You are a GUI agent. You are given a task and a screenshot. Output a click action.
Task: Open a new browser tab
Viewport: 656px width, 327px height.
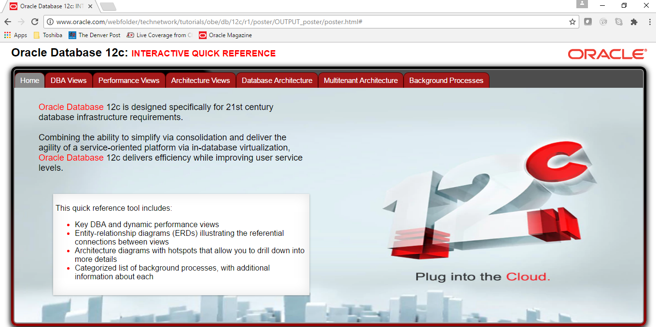108,7
